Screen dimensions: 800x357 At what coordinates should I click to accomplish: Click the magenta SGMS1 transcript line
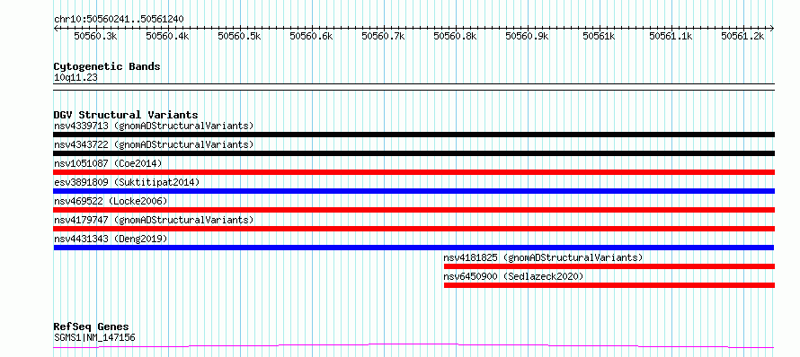click(414, 346)
